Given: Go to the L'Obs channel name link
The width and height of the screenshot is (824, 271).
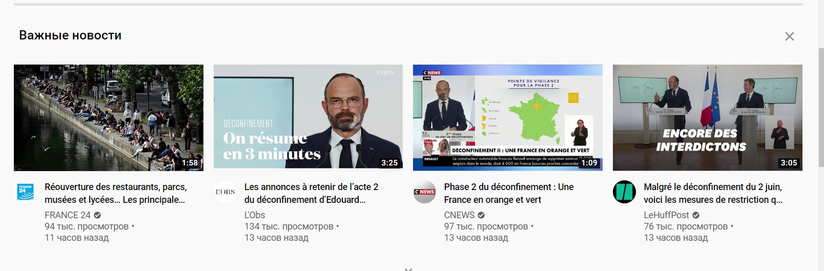Looking at the screenshot, I should [255, 215].
